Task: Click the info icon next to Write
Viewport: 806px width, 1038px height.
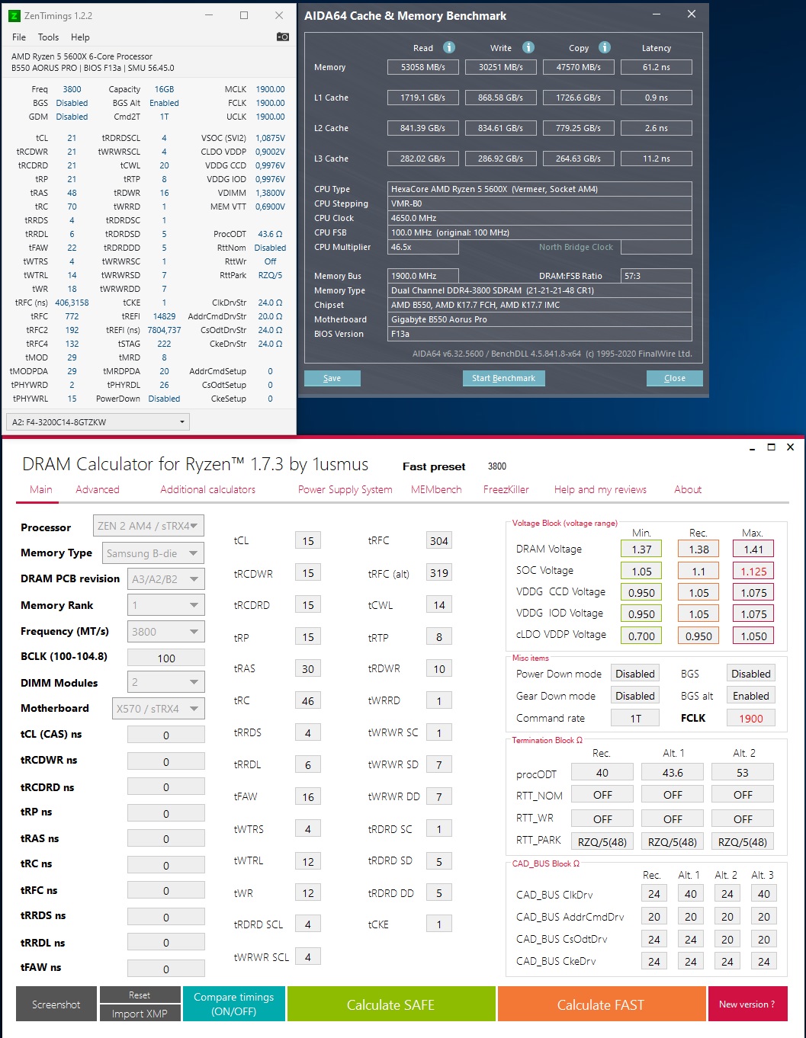Action: point(528,47)
